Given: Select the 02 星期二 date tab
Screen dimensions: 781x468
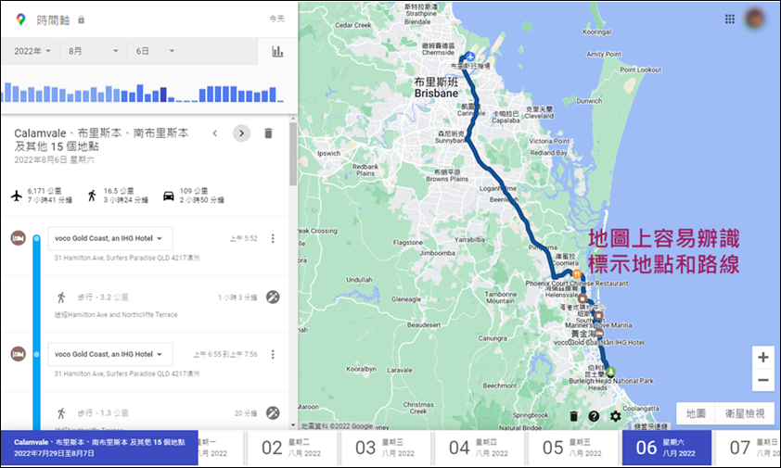Looking at the screenshot, I should (291, 448).
